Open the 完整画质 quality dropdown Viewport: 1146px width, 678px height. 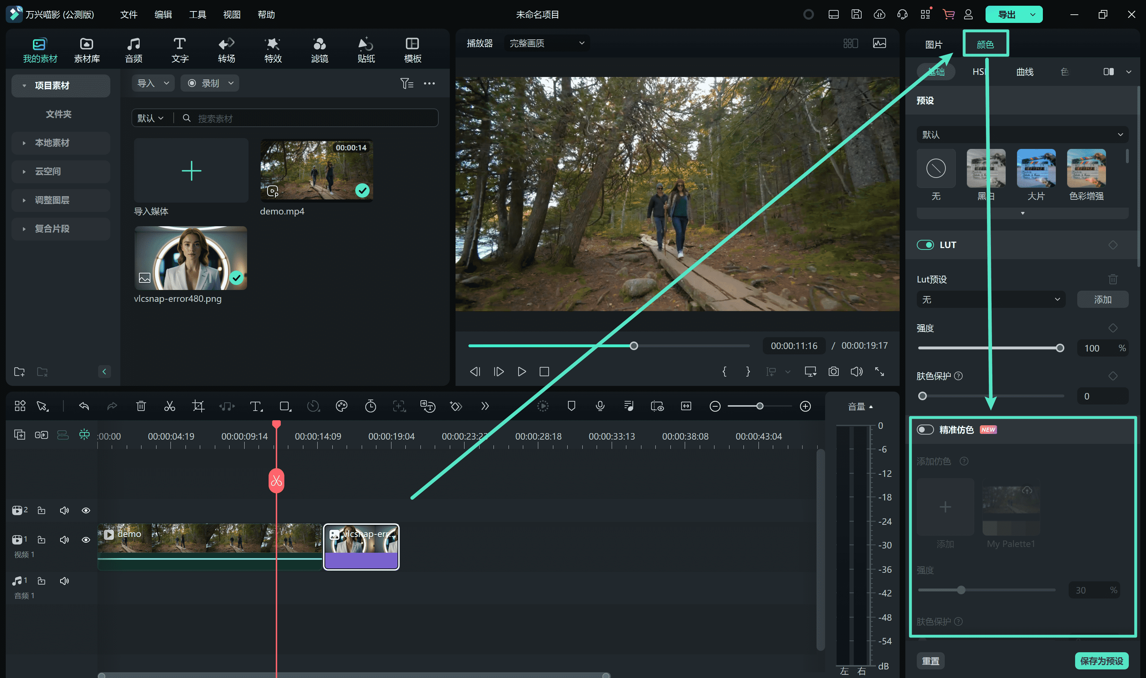click(x=546, y=43)
